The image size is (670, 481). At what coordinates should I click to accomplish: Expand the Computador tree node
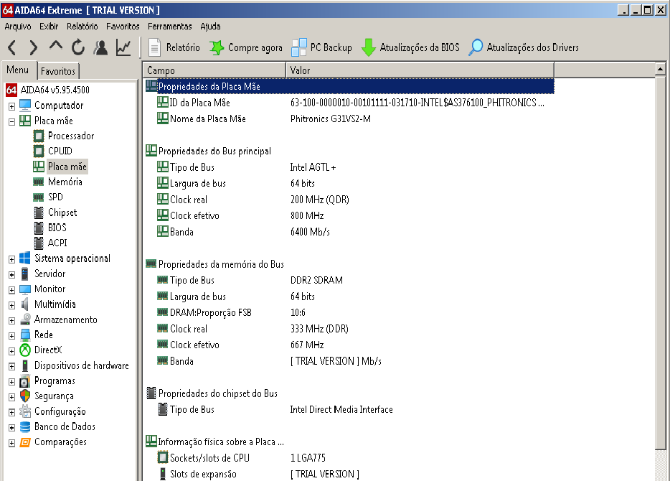(12, 106)
